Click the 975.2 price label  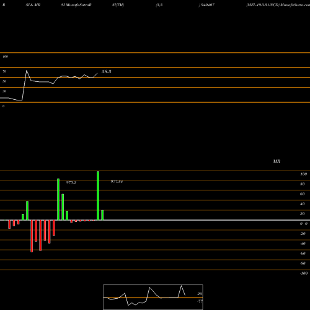tap(71, 182)
